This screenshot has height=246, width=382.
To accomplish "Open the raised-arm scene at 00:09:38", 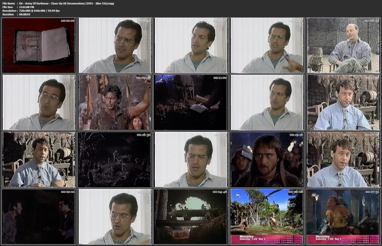I will [x=115, y=102].
